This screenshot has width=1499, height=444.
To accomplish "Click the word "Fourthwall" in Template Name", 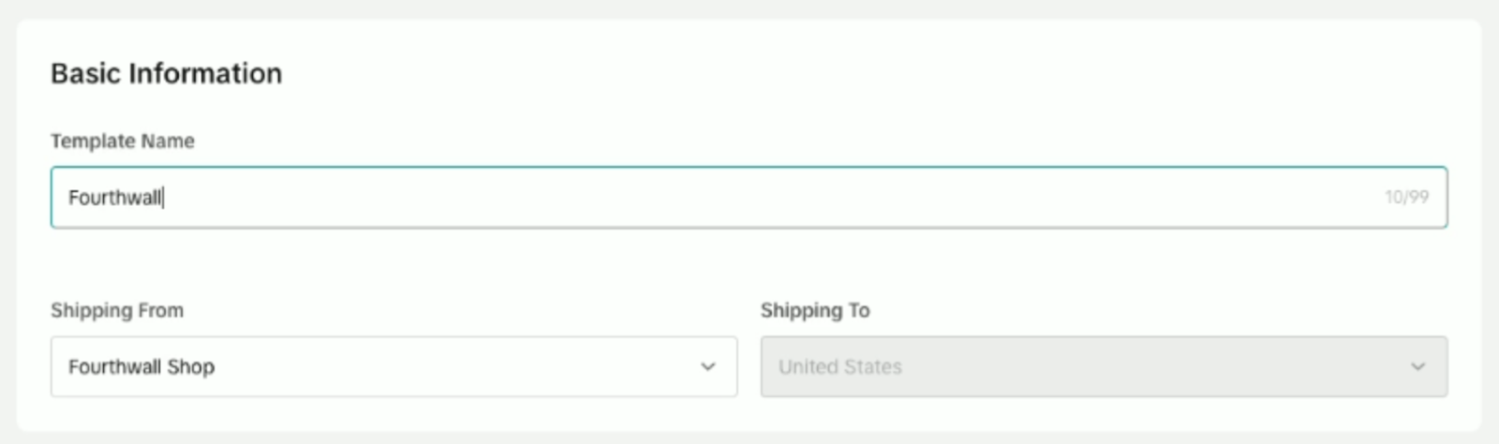I will (114, 197).
